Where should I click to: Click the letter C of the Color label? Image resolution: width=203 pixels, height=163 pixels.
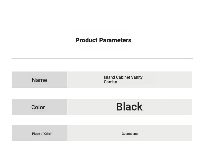tap(33, 107)
